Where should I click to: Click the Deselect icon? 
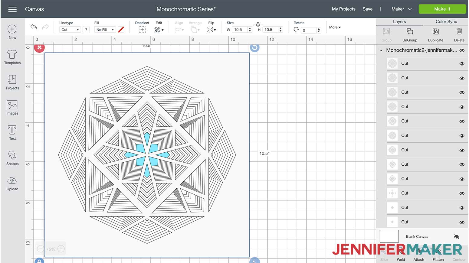click(142, 30)
